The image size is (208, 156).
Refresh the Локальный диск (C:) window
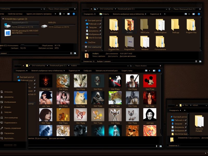pos(170,9)
